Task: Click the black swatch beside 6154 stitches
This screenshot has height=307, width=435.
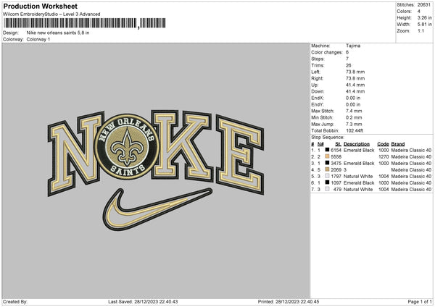Action: click(327, 150)
